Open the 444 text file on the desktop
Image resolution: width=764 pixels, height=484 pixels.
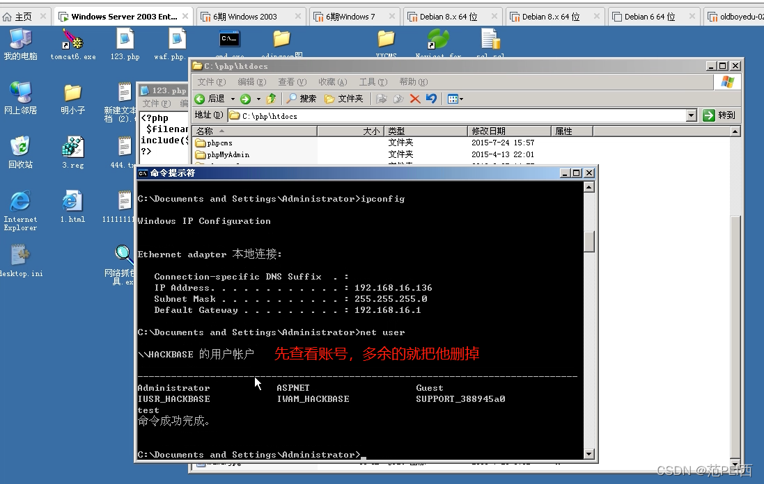click(123, 152)
